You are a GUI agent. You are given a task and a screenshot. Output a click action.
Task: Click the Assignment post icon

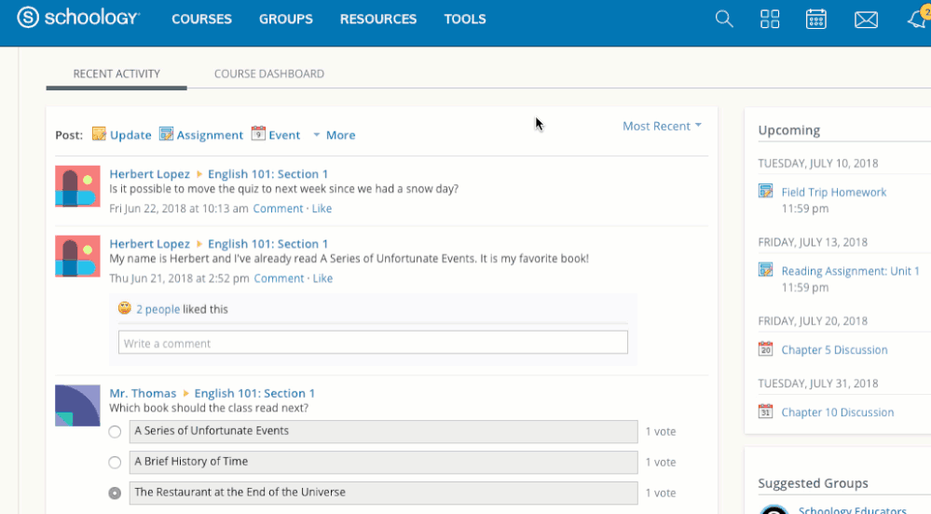(x=166, y=133)
